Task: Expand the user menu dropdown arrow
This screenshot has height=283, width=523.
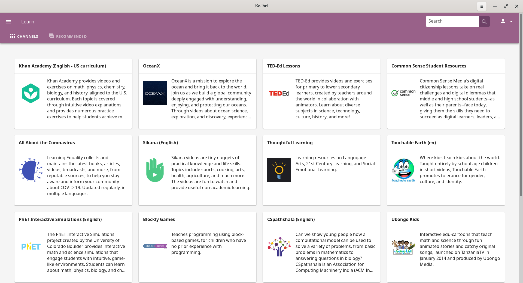Action: click(x=511, y=22)
